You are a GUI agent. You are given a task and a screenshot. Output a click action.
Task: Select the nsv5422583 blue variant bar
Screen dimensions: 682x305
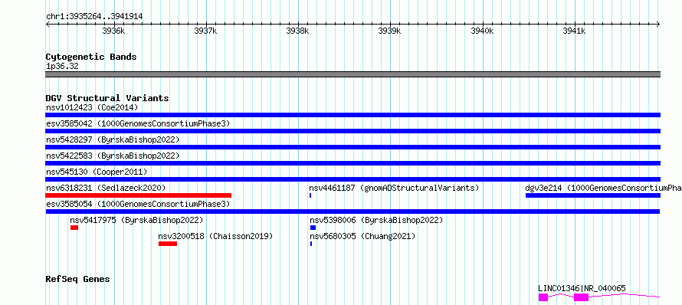pyautogui.click(x=352, y=163)
